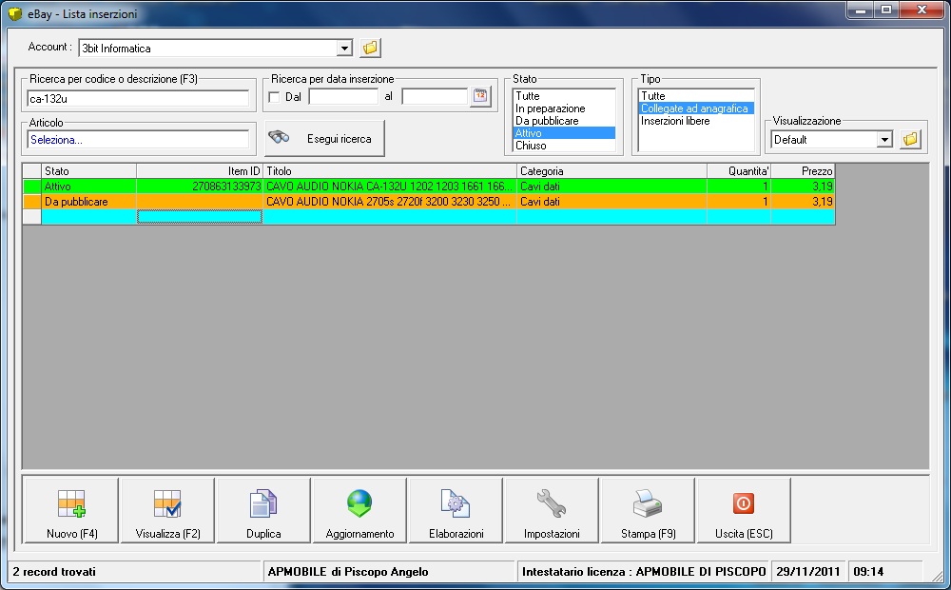Click the Uscita (ESC) exit button
Viewport: 951px width, 590px height.
[x=744, y=510]
